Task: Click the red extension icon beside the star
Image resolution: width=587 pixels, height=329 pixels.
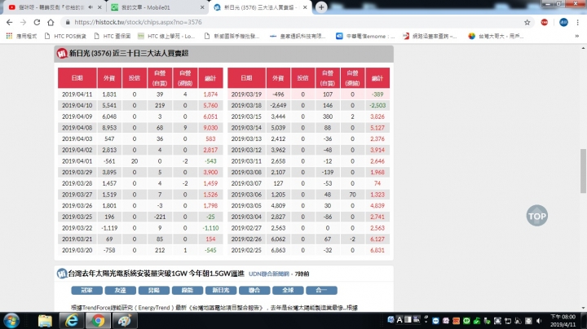Action: point(545,23)
